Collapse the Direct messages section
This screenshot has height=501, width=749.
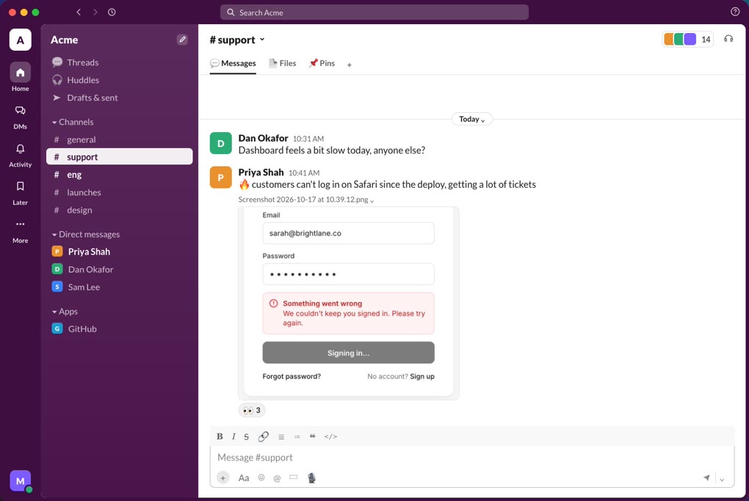tap(86, 234)
